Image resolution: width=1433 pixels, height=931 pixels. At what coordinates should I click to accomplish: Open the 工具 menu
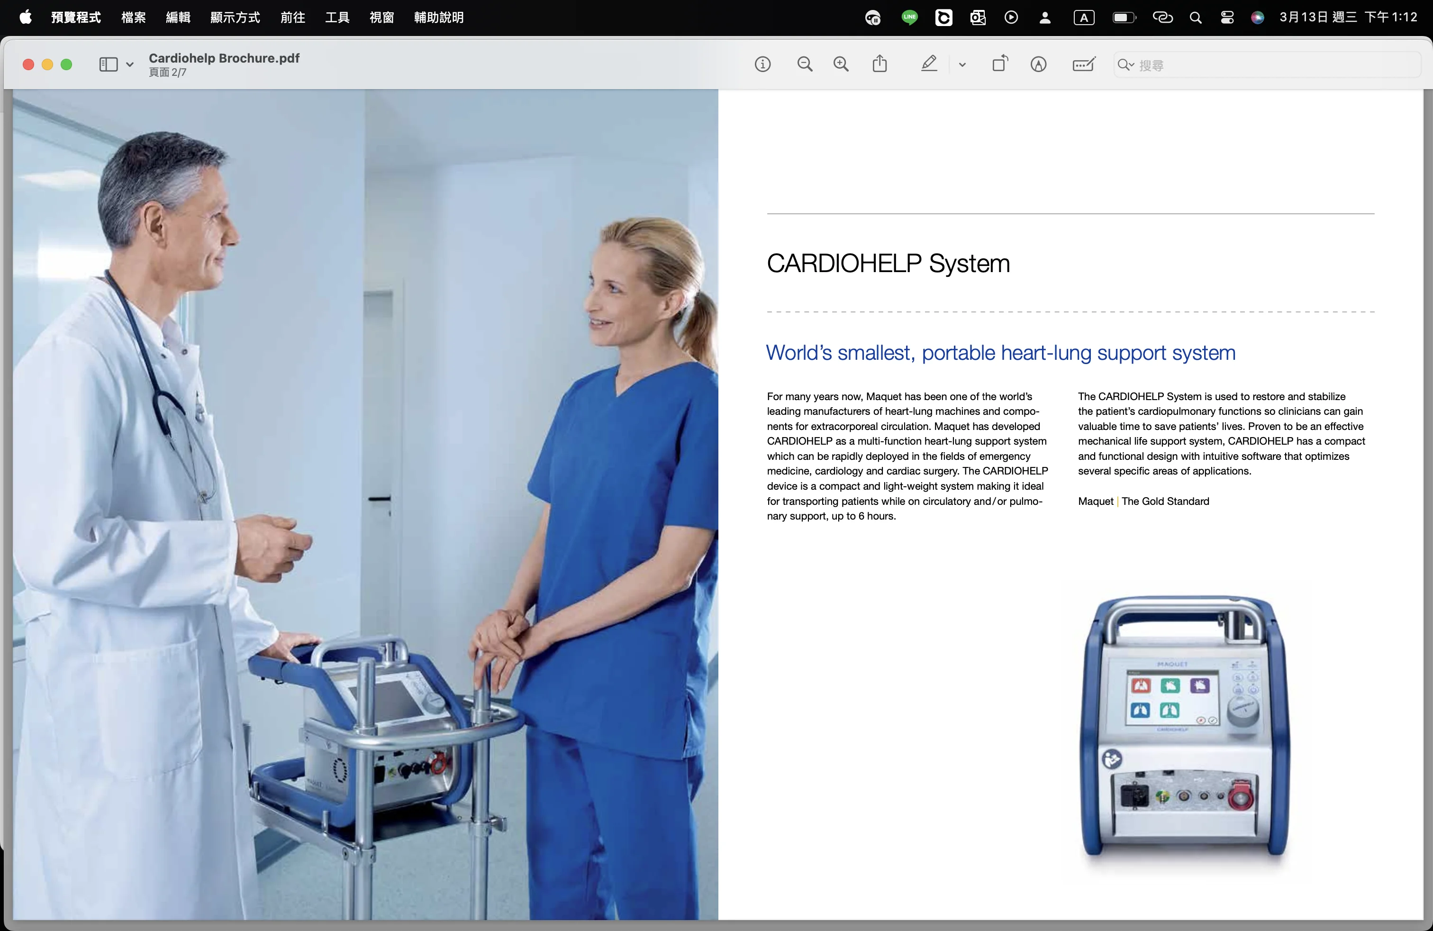337,18
